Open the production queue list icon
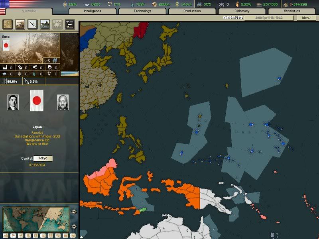 coord(70,24)
